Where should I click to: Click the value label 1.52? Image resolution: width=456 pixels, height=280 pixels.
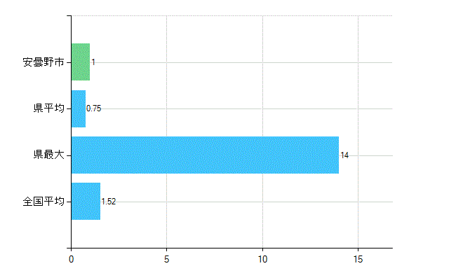click(x=109, y=202)
